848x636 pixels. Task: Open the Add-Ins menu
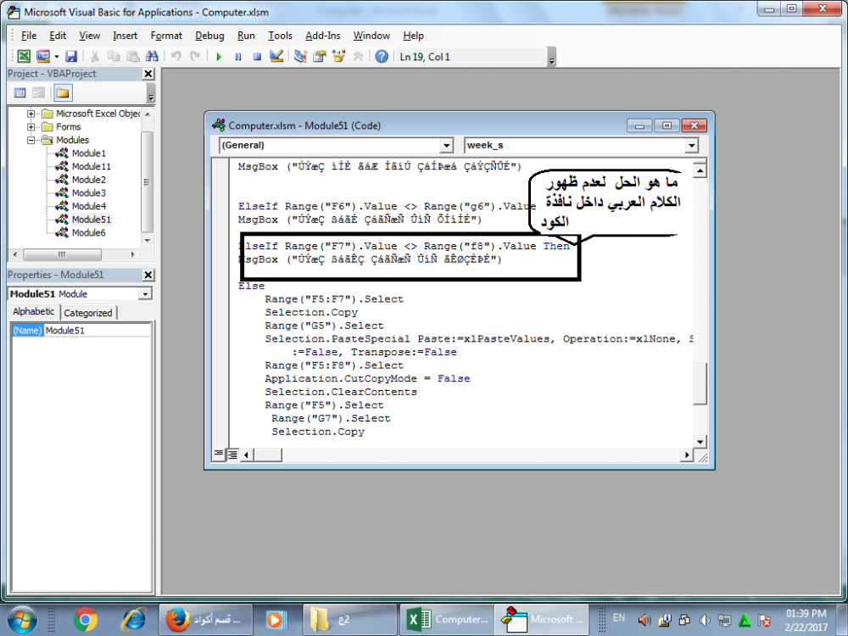[323, 36]
